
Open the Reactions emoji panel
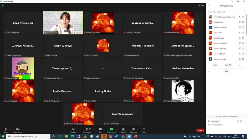click(133, 129)
